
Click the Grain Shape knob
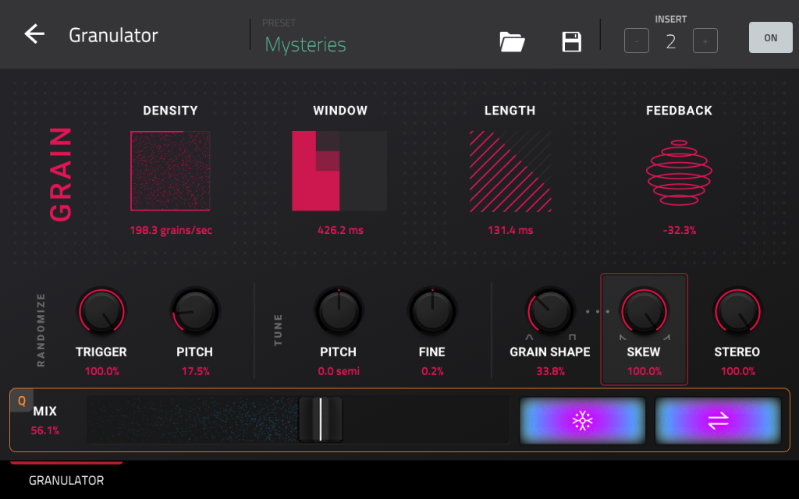pos(550,312)
